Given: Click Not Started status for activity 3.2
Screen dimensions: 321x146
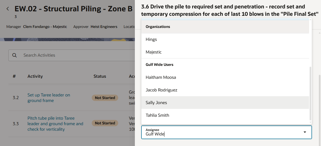Looking at the screenshot, I should click(x=105, y=98).
